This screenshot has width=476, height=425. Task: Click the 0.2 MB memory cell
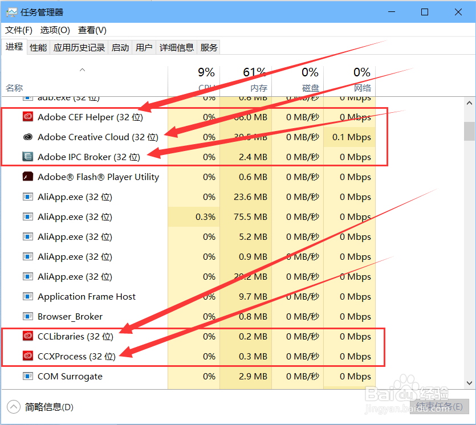[x=246, y=336]
